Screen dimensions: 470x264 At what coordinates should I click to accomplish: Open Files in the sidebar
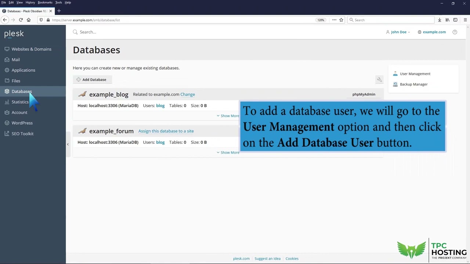tap(16, 81)
